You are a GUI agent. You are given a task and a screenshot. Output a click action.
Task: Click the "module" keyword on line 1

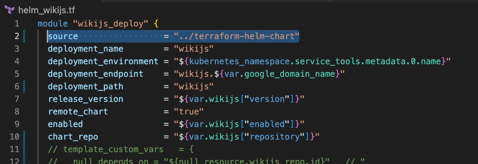53,24
